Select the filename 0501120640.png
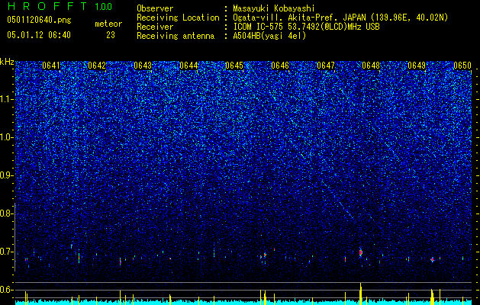 tap(39, 21)
